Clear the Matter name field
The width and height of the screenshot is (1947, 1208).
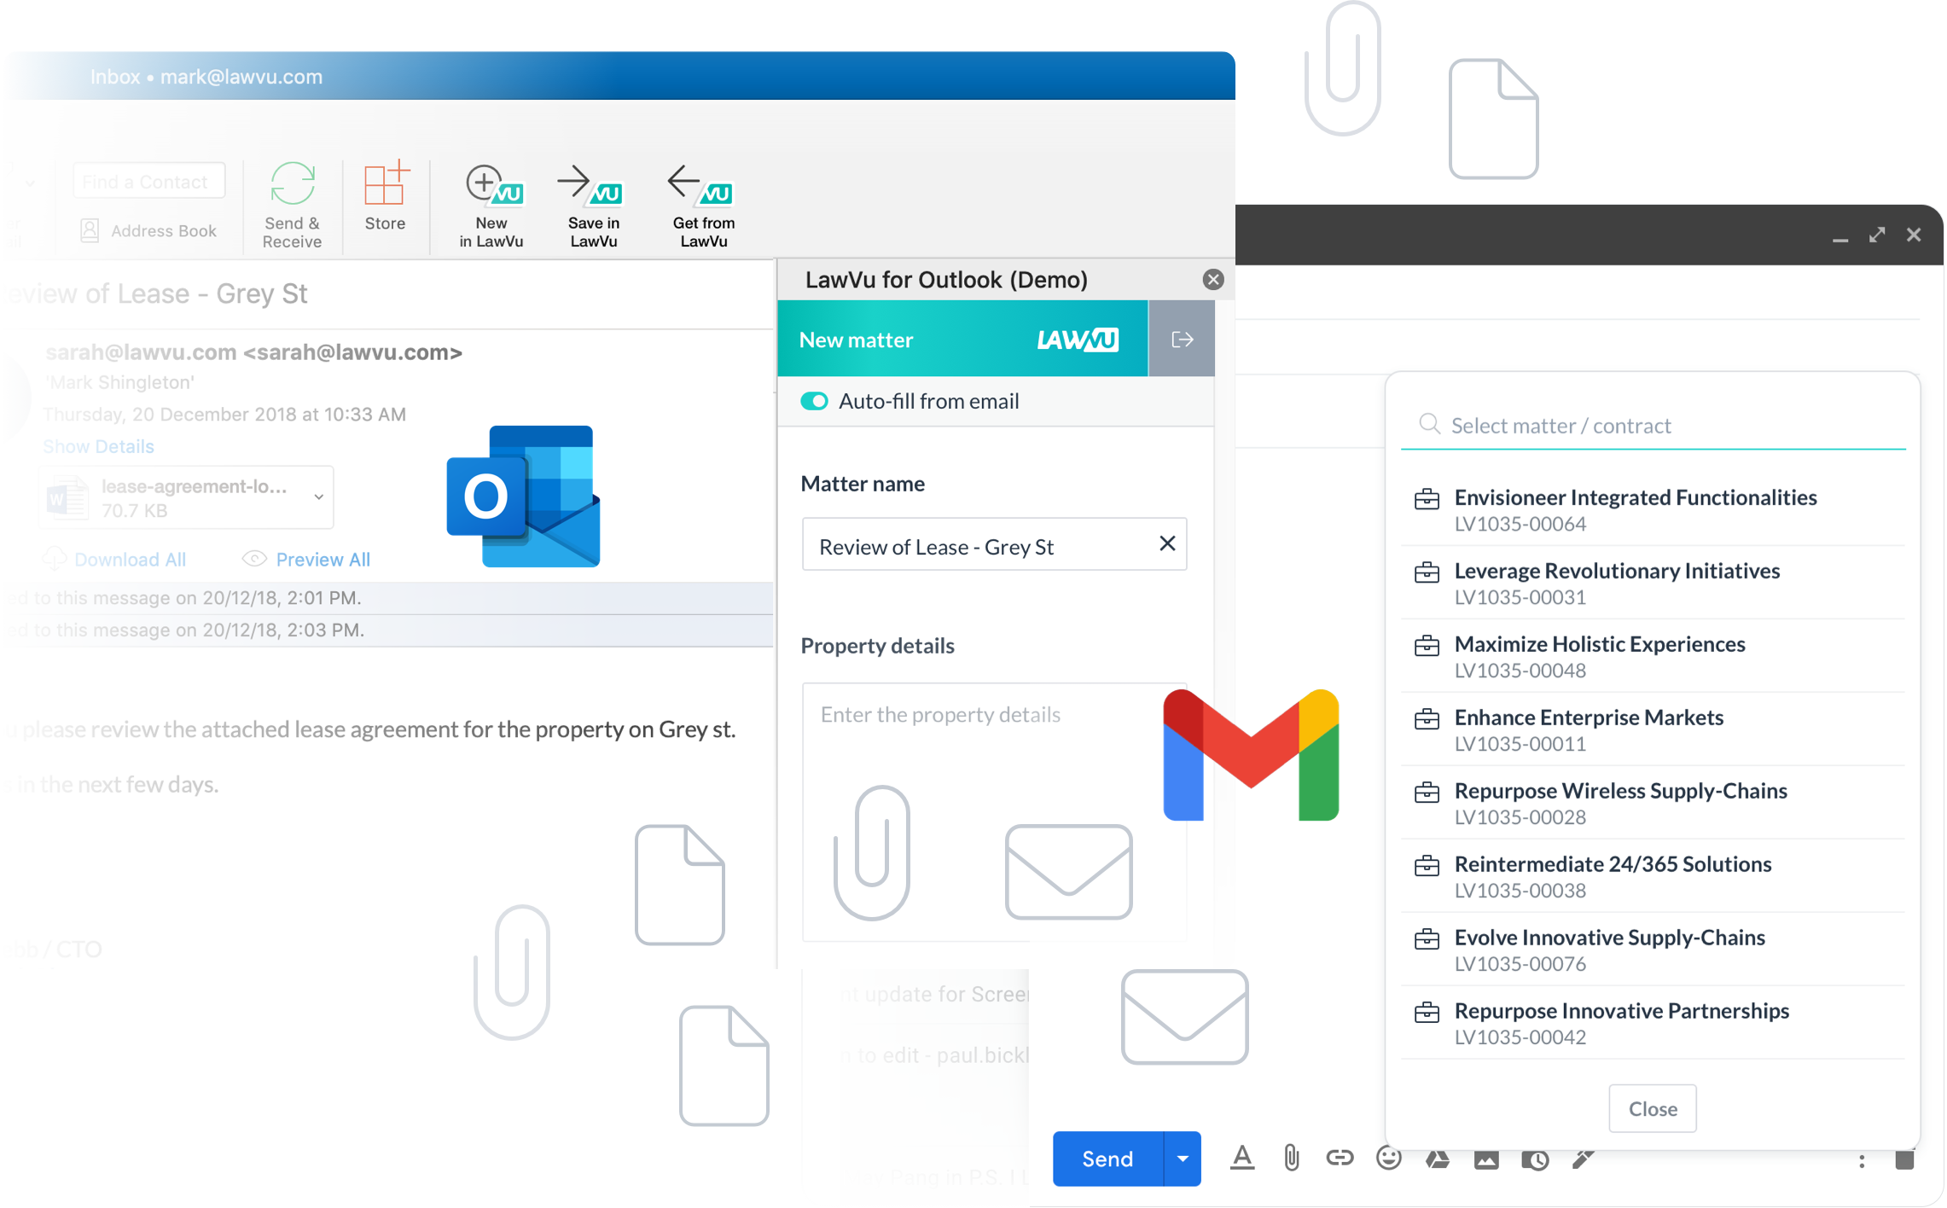coord(1167,543)
